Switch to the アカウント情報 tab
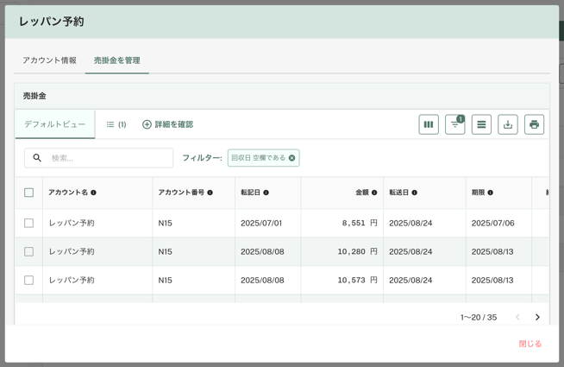This screenshot has width=564, height=367. [49, 60]
